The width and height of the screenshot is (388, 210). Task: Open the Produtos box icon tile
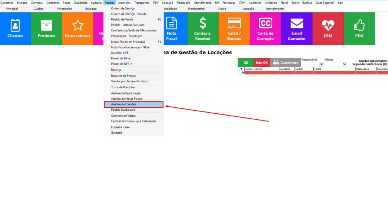46,28
